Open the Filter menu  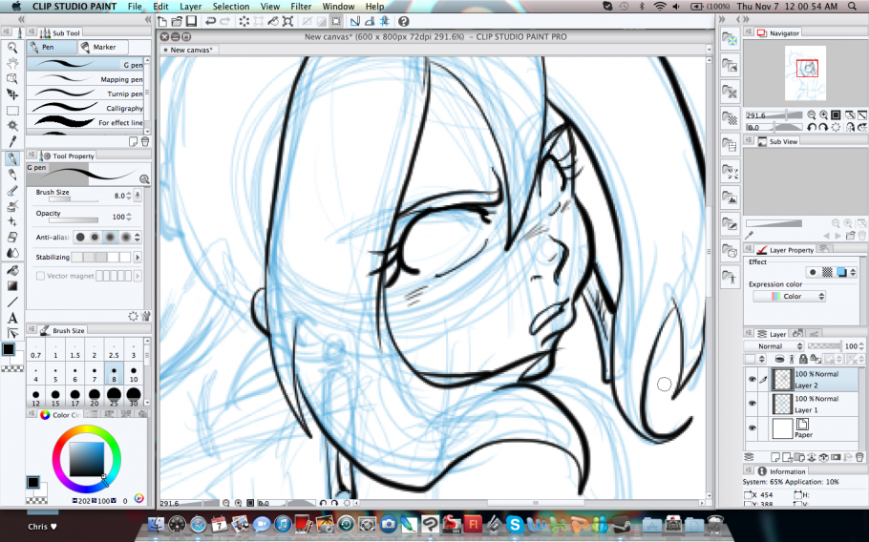coord(301,6)
